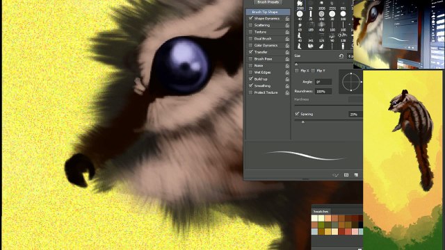Screen dimensions: 445x250
Task: Click the lock icon beside Scattering
Action: point(287,26)
